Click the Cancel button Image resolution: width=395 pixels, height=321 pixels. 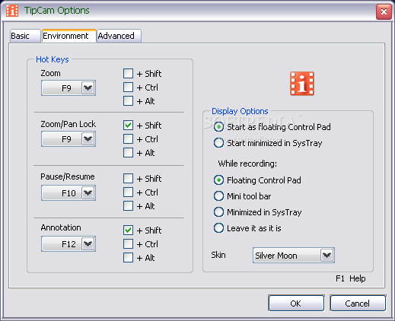(x=358, y=303)
